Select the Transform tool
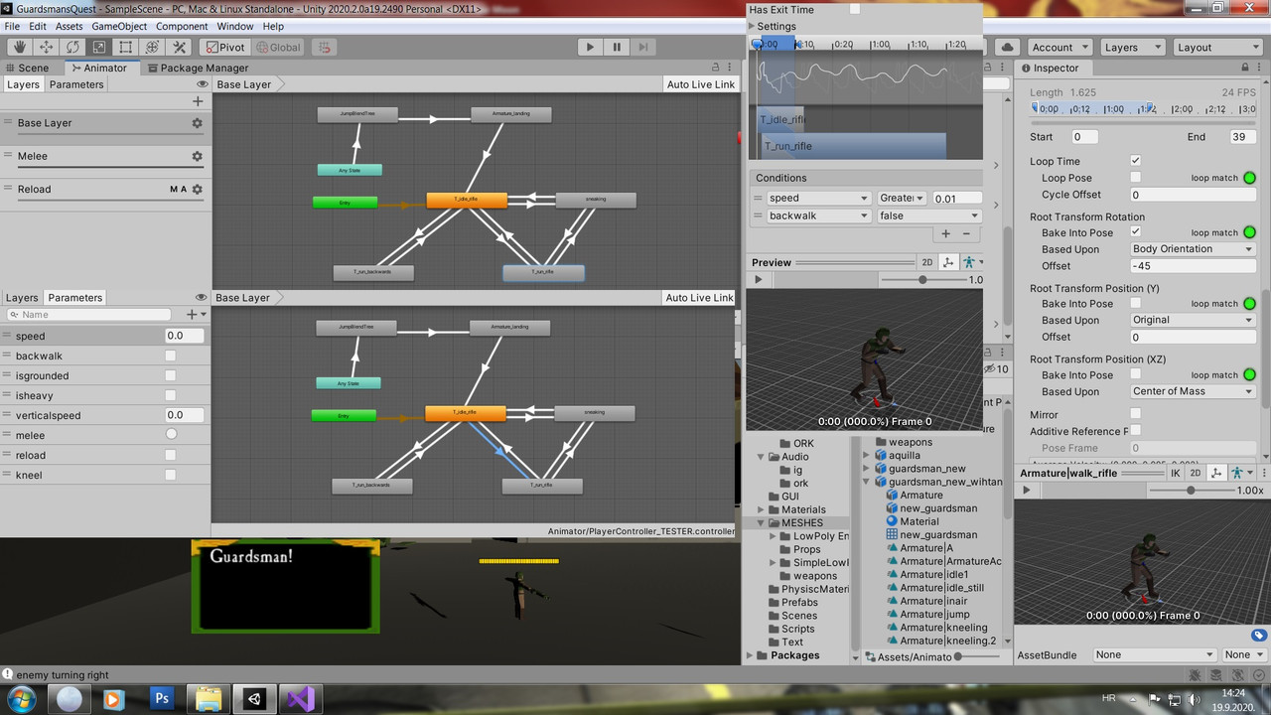The width and height of the screenshot is (1271, 715). tap(153, 47)
